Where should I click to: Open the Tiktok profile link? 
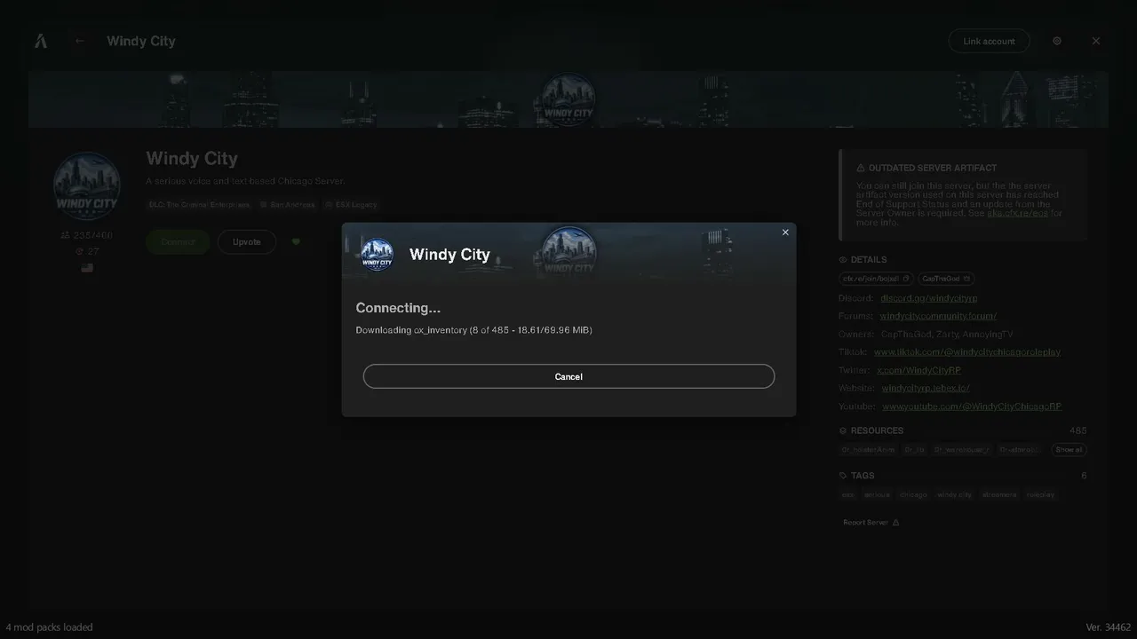[967, 351]
